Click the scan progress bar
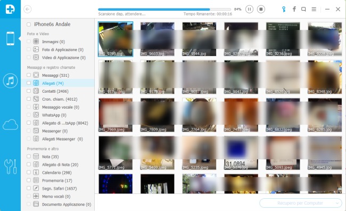Viewport: 346px width, 211px height. coord(164,10)
